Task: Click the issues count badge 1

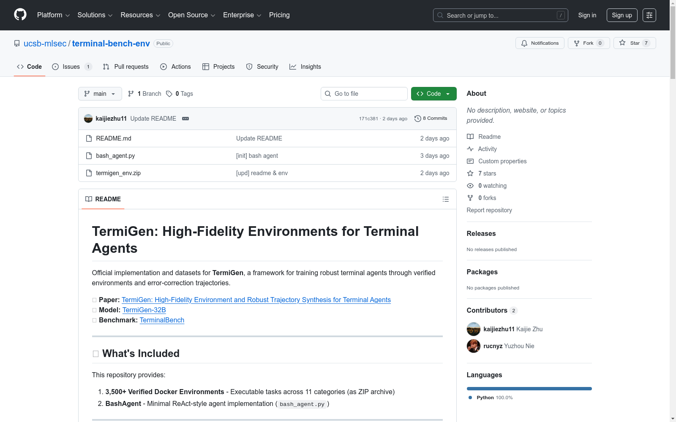Action: point(88,67)
